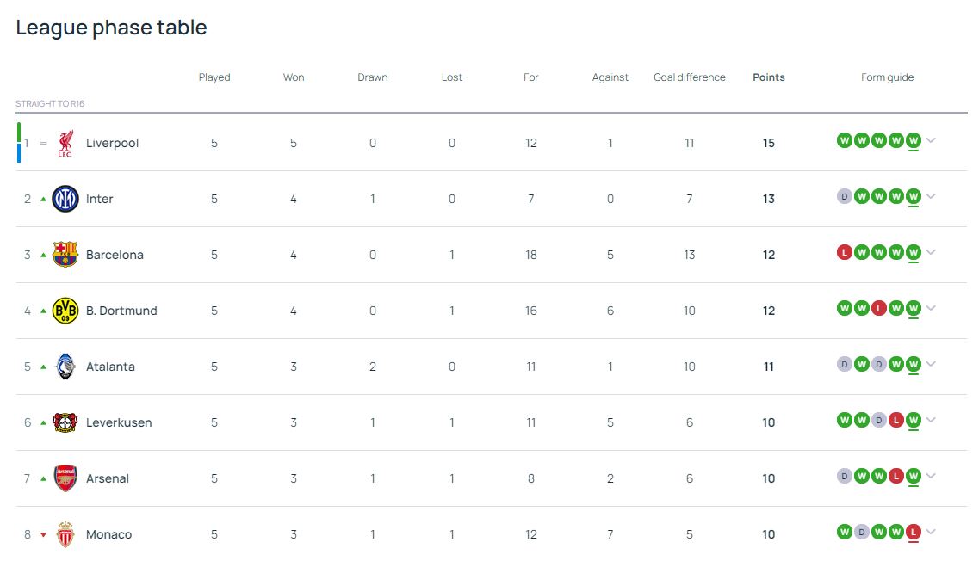979x561 pixels.
Task: Click Inter's position-up arrow indicator
Action: pyautogui.click(x=43, y=199)
